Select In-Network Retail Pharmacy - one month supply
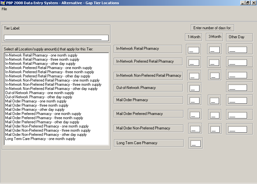 point(41,55)
